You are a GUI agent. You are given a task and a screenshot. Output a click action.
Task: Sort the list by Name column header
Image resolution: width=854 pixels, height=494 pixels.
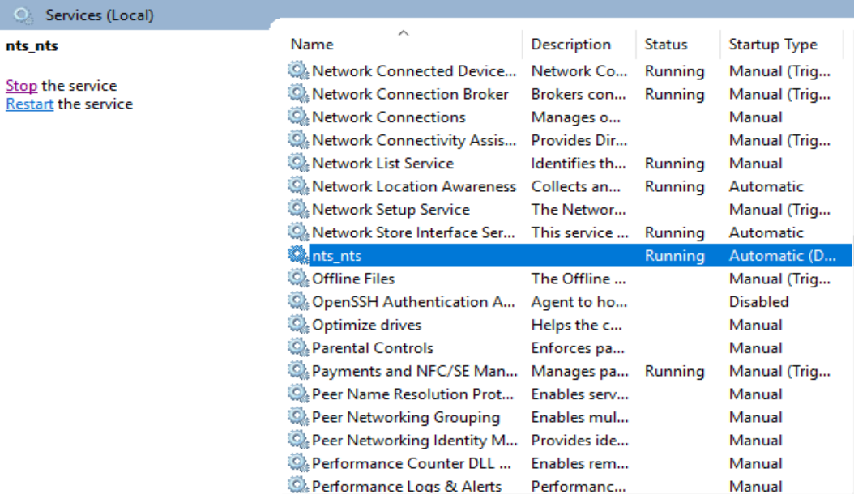pyautogui.click(x=312, y=45)
